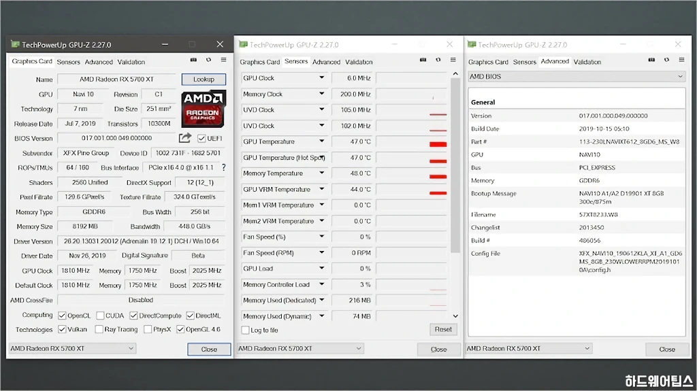Click the screenshot camera icon in Sensors window
Viewport: 697px width, 391px height.
423,60
